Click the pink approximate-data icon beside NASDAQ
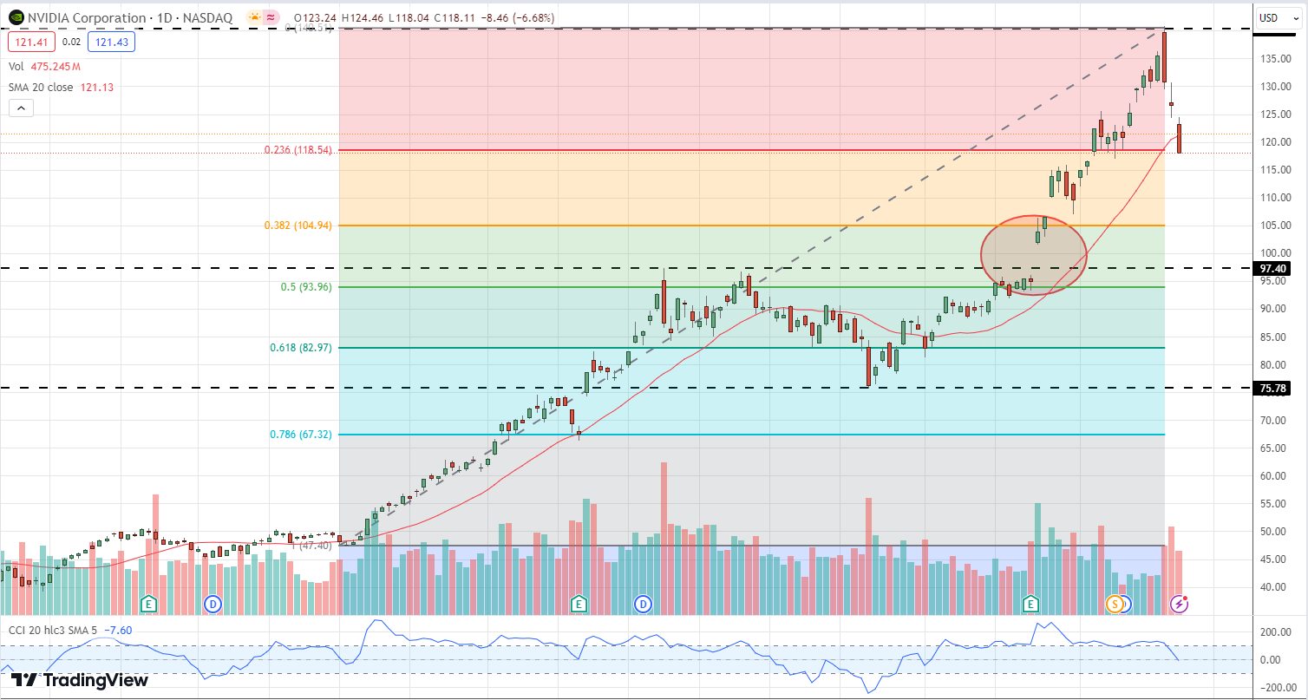The width and height of the screenshot is (1308, 700). pyautogui.click(x=271, y=17)
